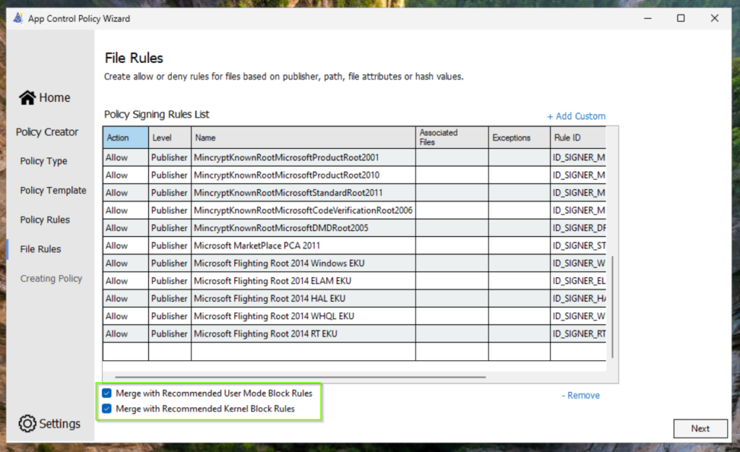Uncheck Merge with Recommended Kernel Block Rules
The width and height of the screenshot is (740, 452).
tap(107, 409)
